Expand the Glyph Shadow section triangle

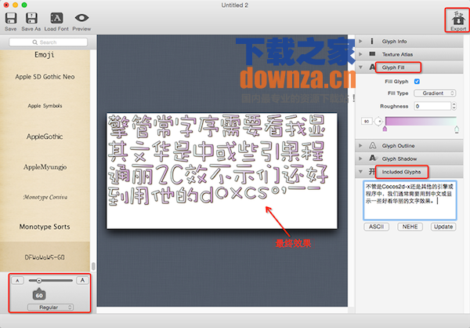(x=360, y=159)
